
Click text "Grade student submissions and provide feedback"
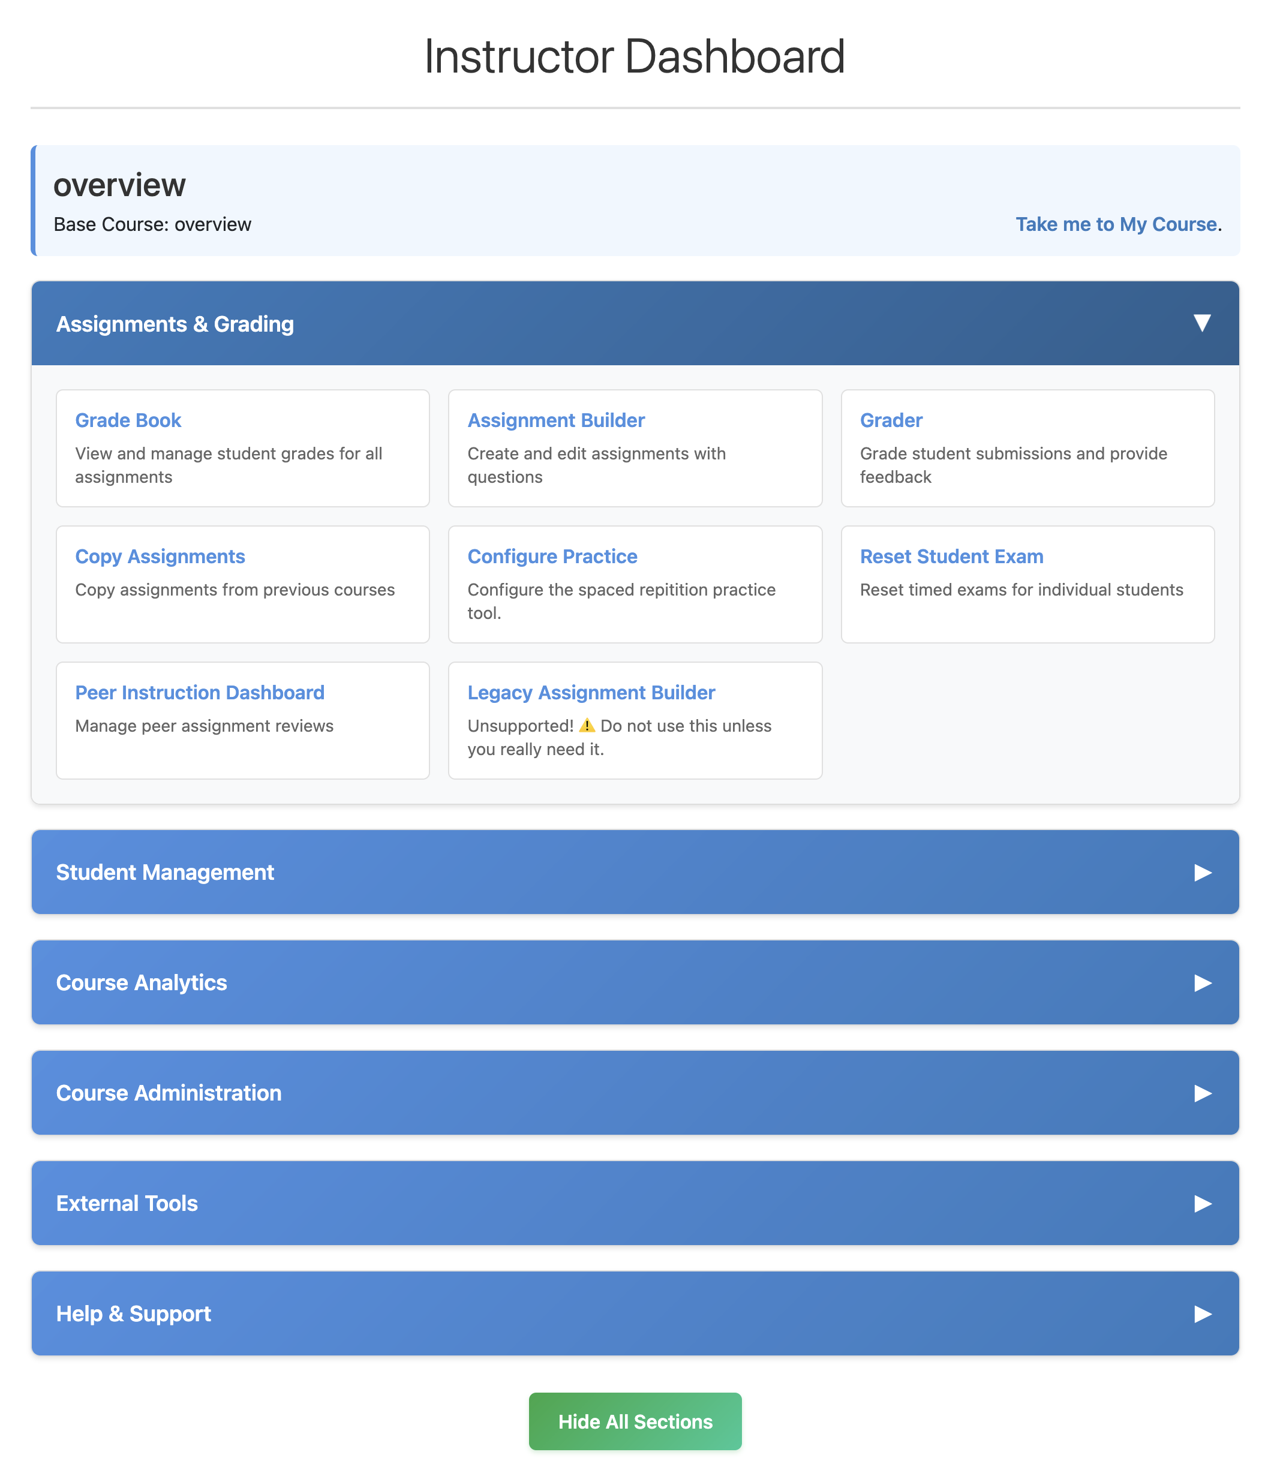pyautogui.click(x=1014, y=465)
